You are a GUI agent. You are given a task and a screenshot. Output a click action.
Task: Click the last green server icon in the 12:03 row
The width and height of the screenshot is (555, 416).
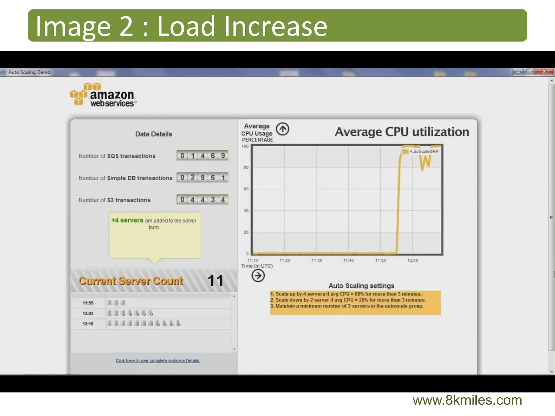point(151,313)
